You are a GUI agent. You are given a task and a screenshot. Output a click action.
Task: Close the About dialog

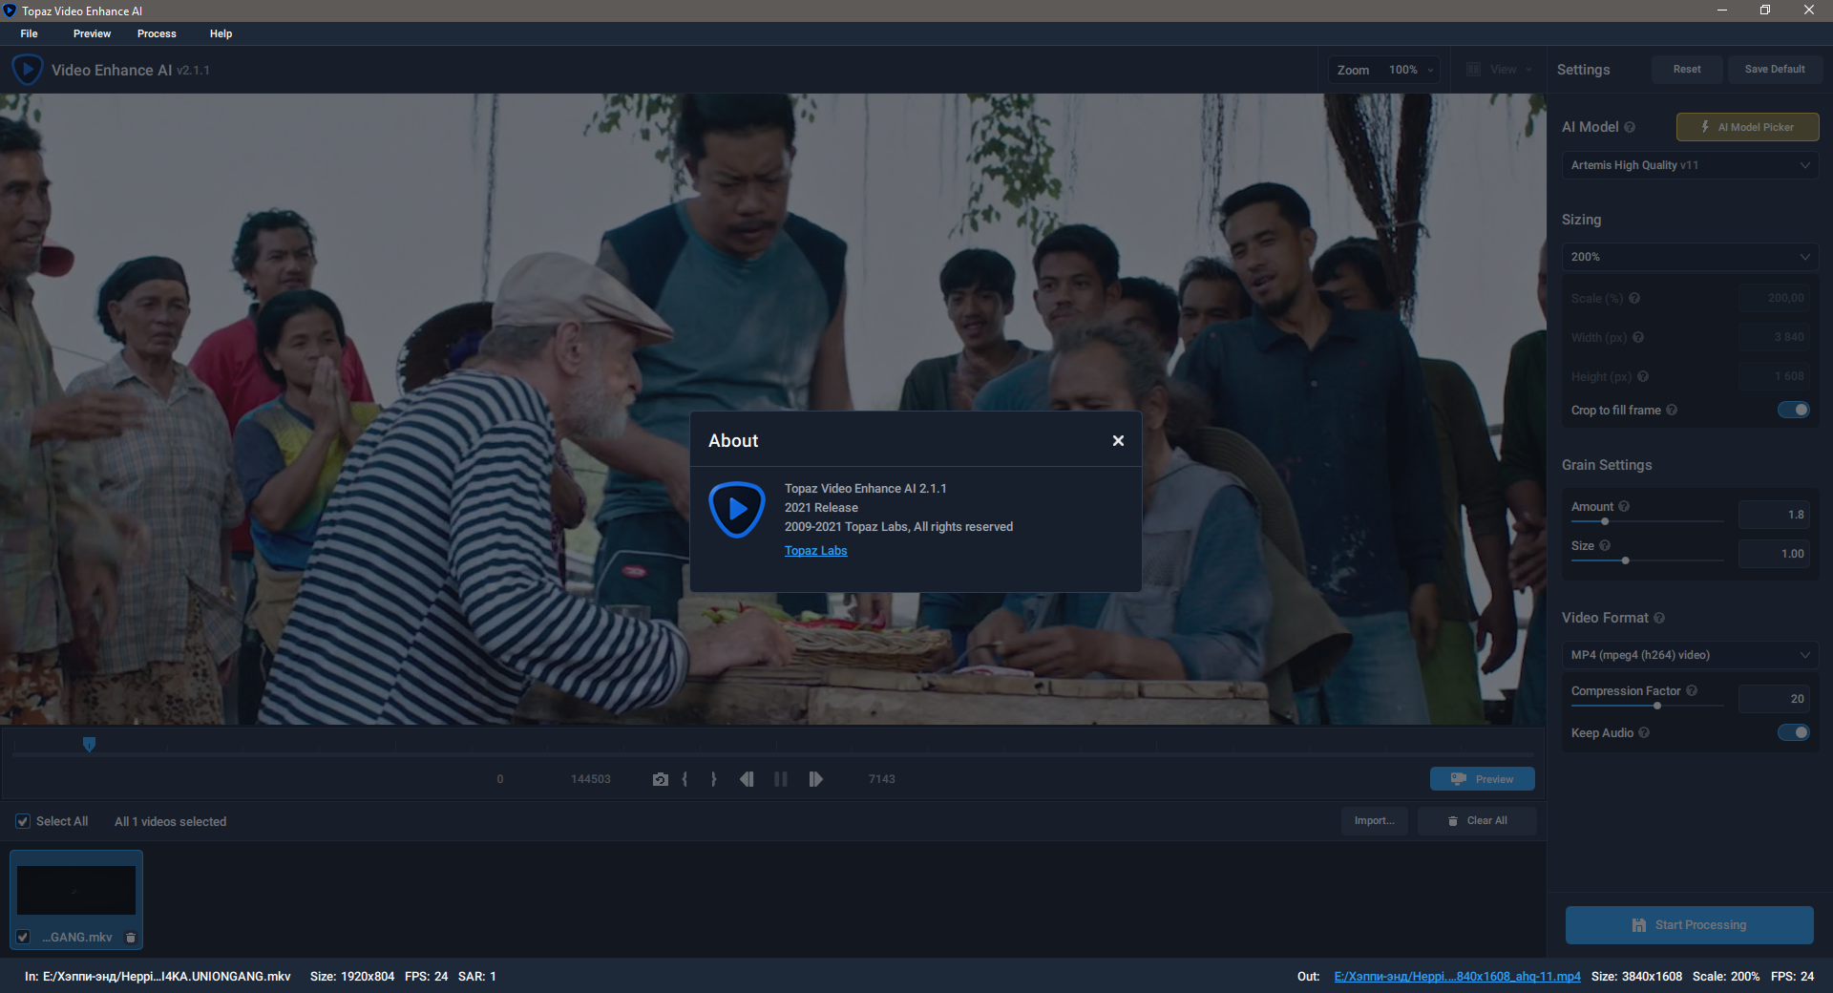pyautogui.click(x=1118, y=440)
